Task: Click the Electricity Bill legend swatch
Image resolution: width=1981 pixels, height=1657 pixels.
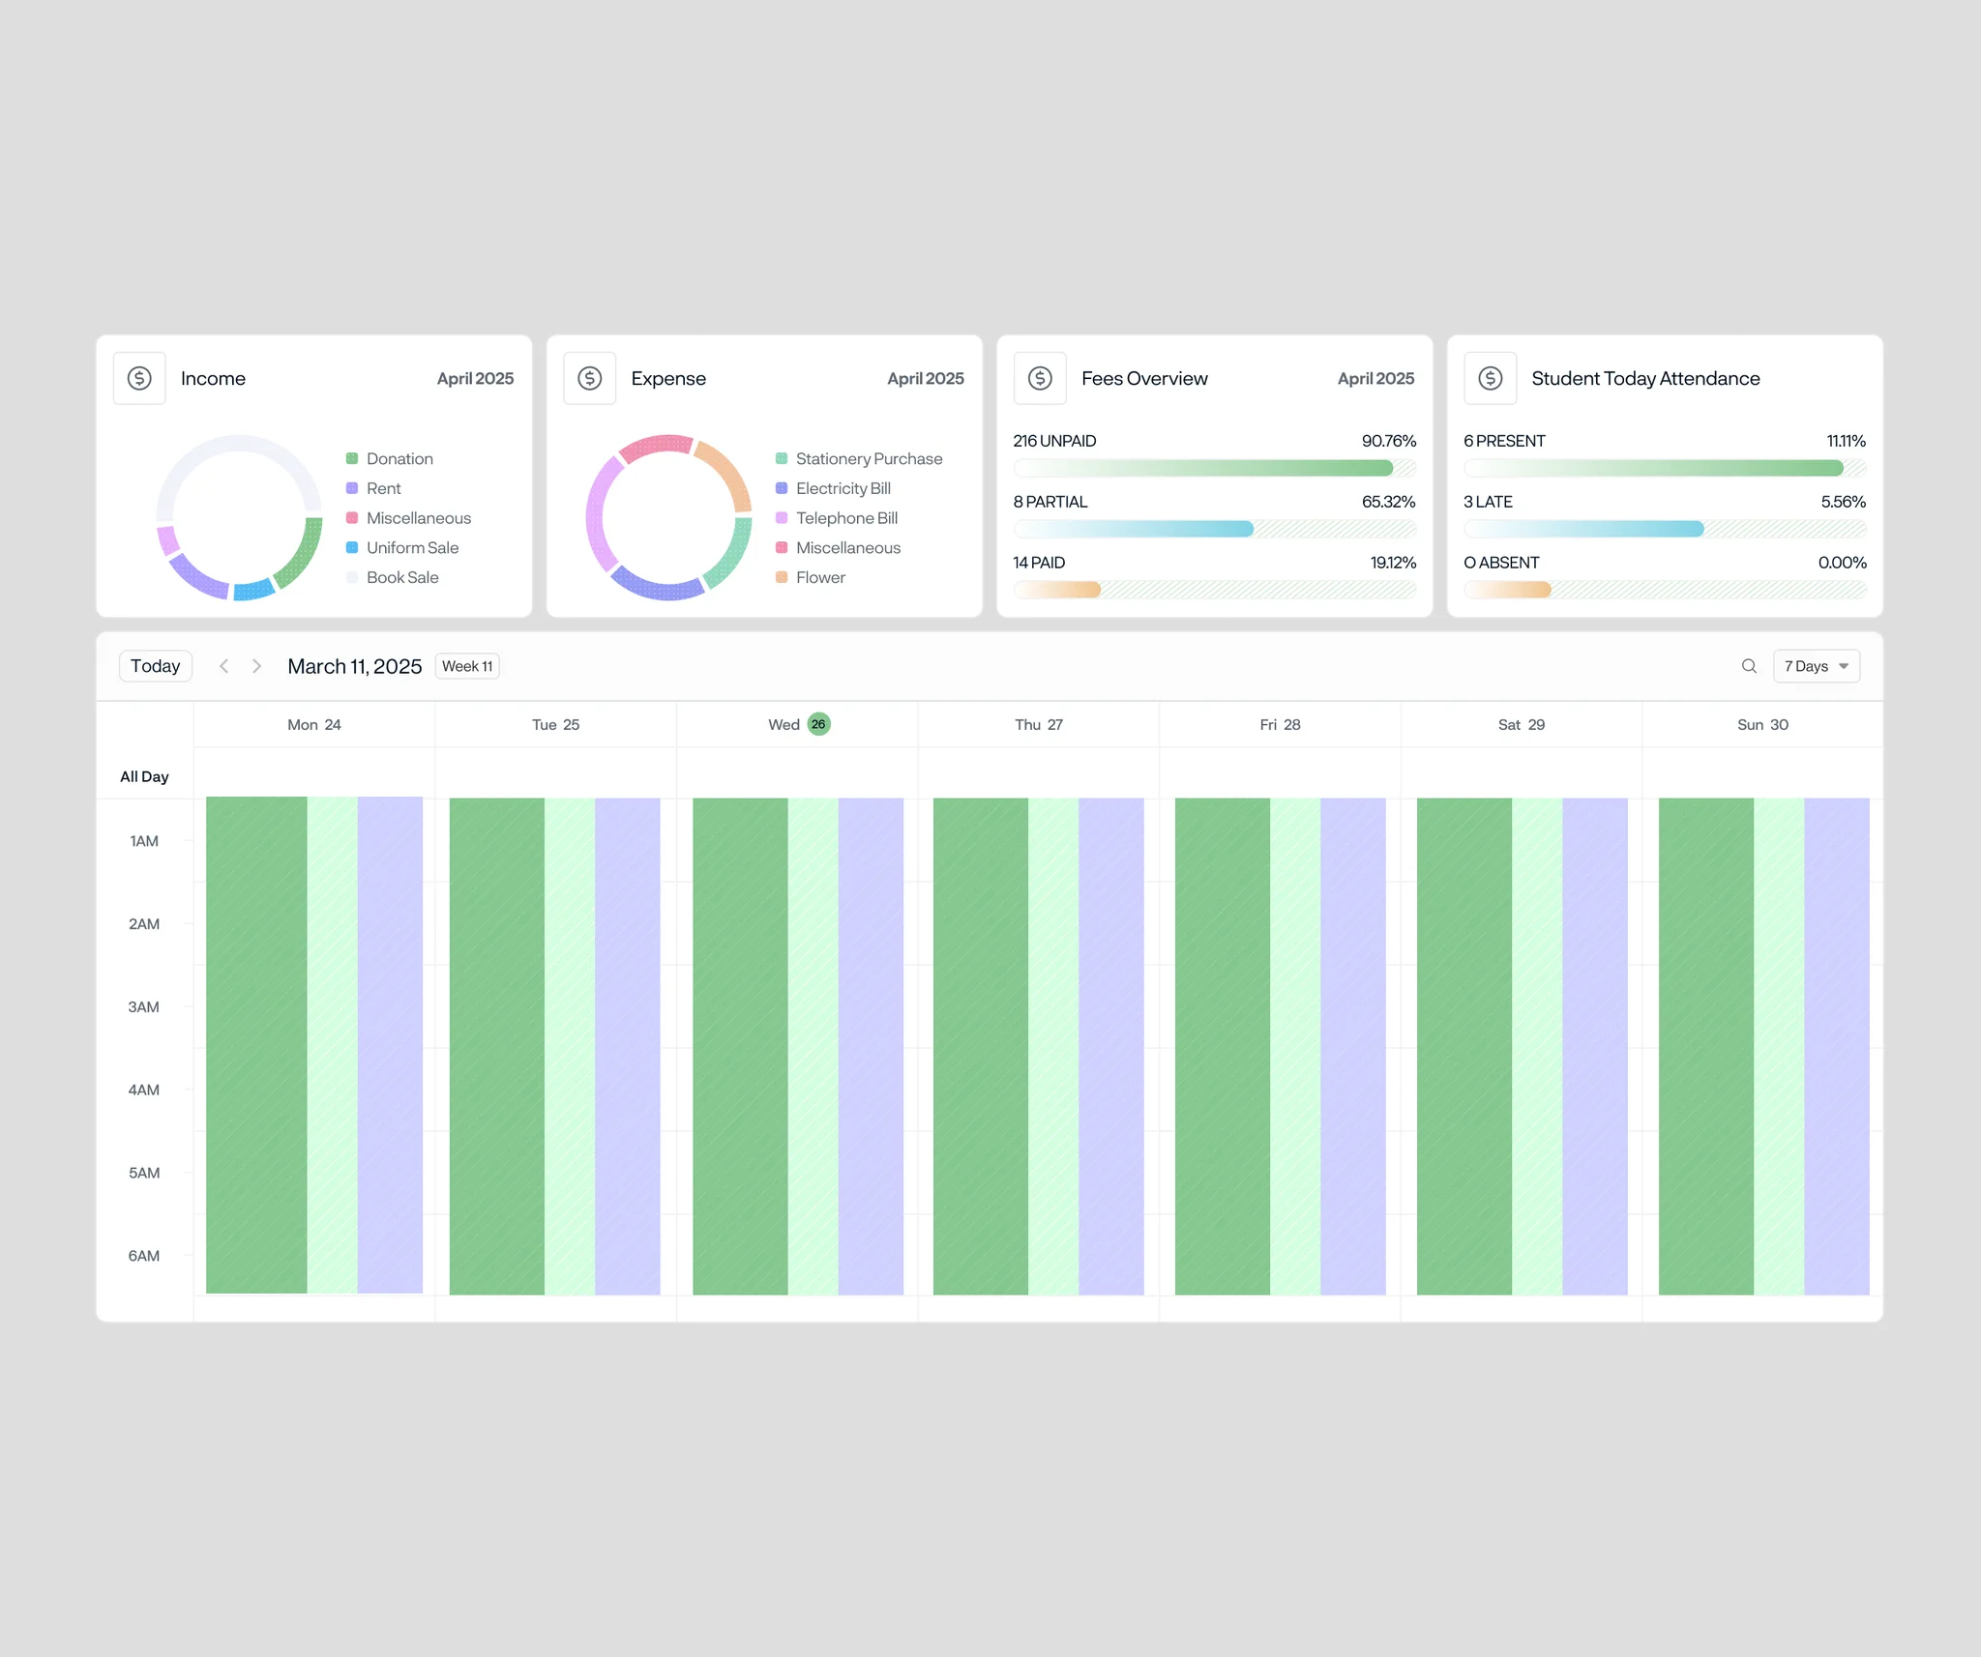Action: point(782,488)
